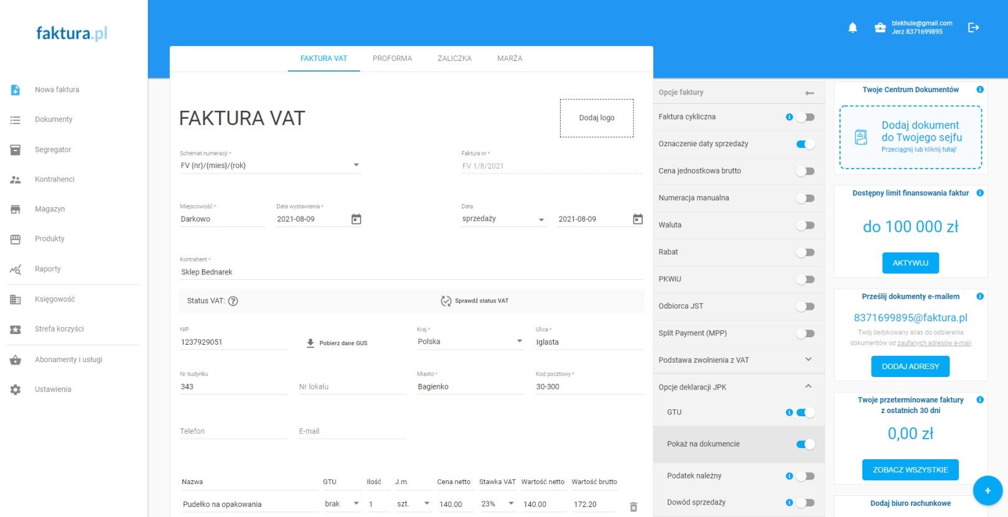
Task: Open Abonamenty i usługi basket icon
Action: tap(16, 360)
